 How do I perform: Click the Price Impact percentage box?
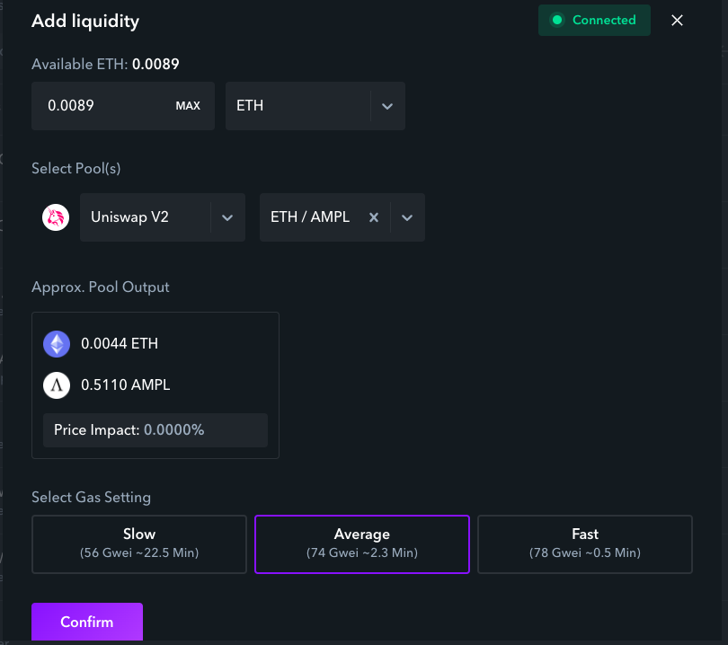[155, 430]
